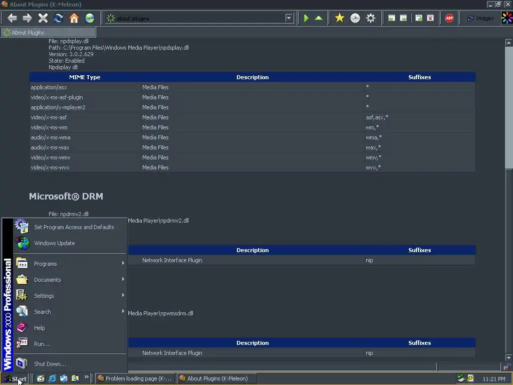This screenshot has width=513, height=385.
Task: Click the MIME Type column header
Action: 85,77
